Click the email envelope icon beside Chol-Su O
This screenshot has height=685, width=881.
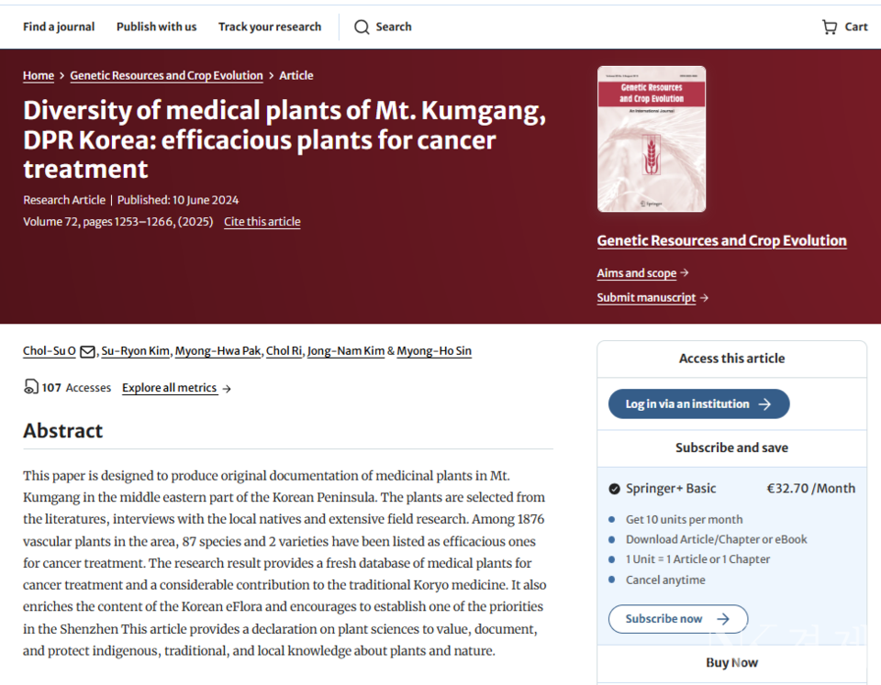(x=88, y=351)
